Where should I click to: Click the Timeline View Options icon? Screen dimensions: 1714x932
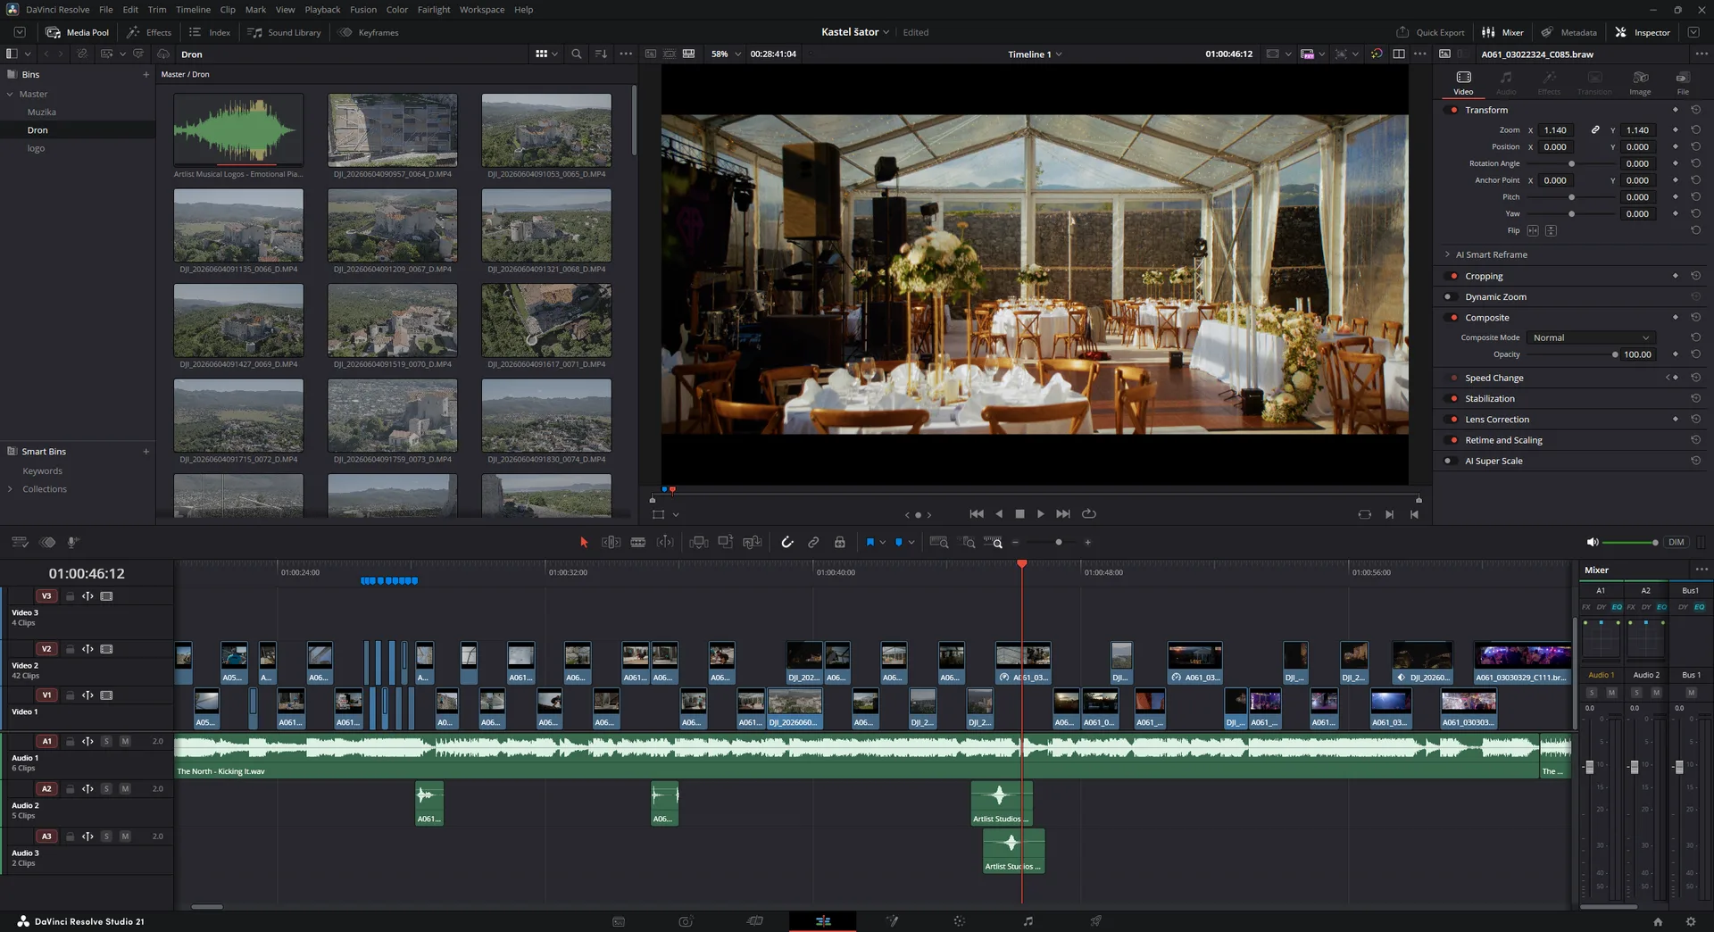pos(20,542)
